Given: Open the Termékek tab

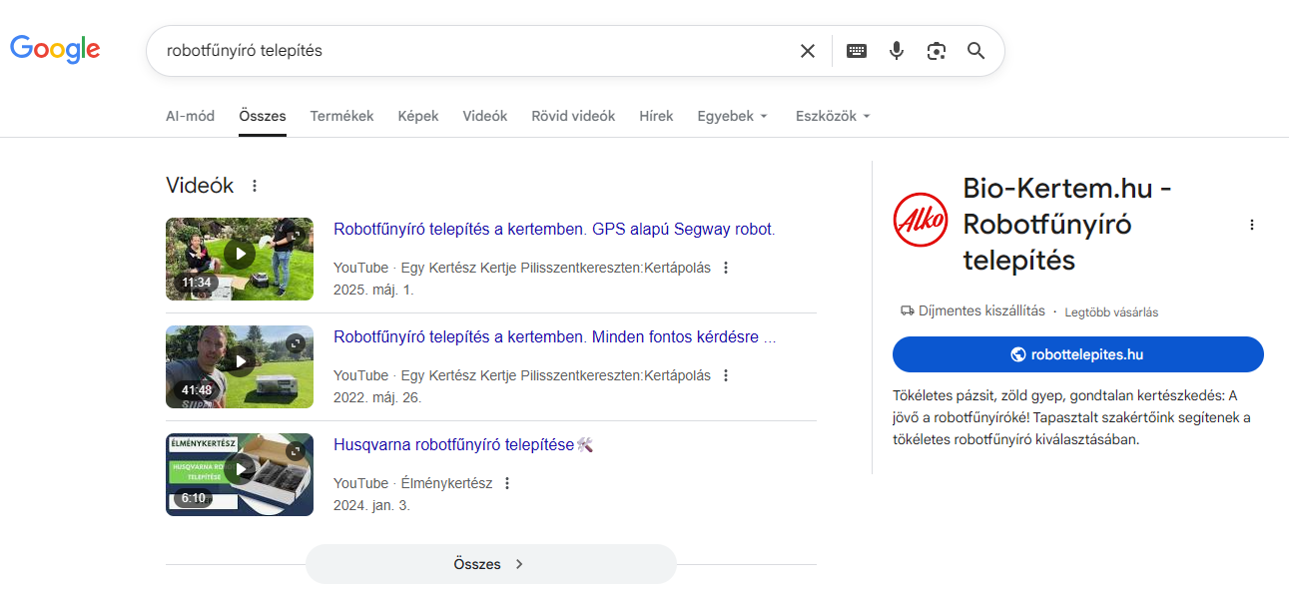Looking at the screenshot, I should pos(341,116).
